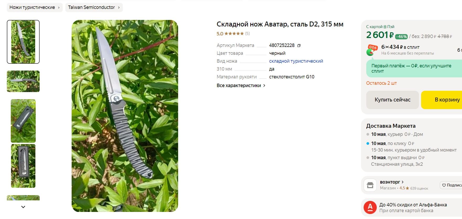Open 'Ножи туристические' breadcrumb category

[35, 7]
